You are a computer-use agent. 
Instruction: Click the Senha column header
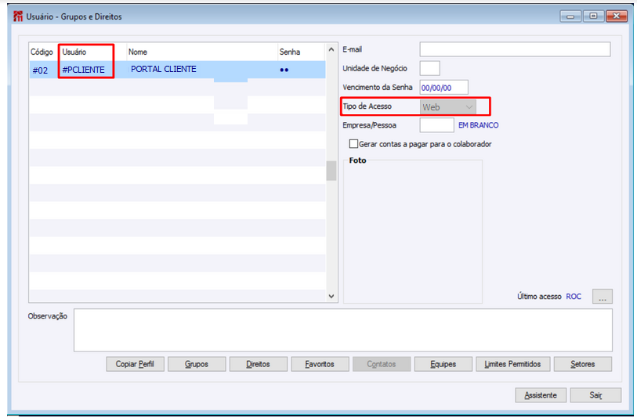click(x=290, y=52)
